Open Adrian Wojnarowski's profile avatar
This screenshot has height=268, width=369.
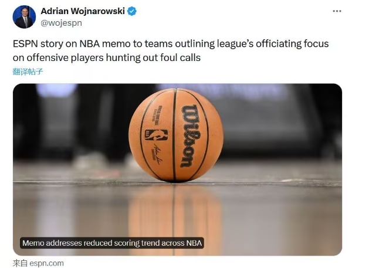coord(24,17)
